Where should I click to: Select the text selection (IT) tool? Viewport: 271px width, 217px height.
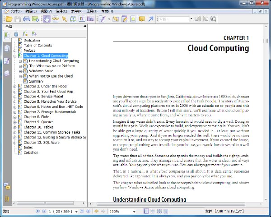82,19
